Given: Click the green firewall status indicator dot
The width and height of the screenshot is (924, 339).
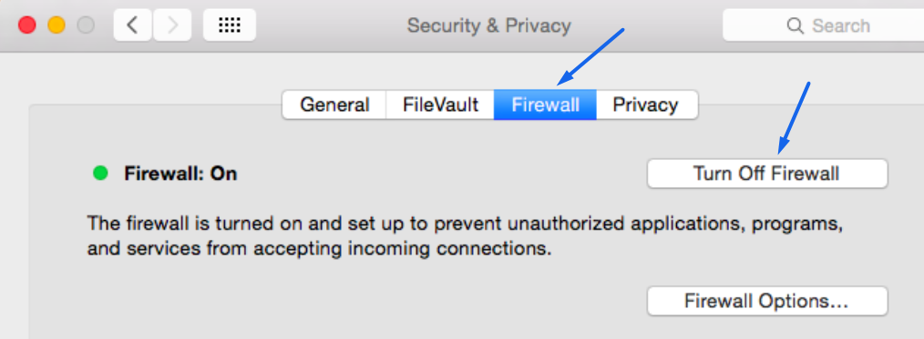Looking at the screenshot, I should (101, 174).
